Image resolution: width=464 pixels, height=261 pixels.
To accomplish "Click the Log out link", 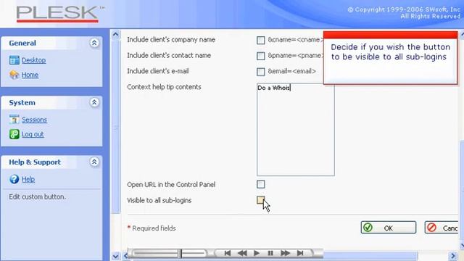I will click(x=33, y=134).
